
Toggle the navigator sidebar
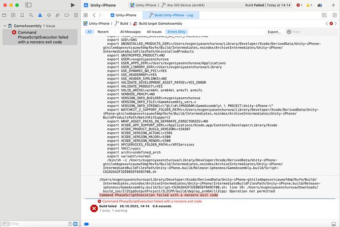pyautogui.click(x=29, y=5)
